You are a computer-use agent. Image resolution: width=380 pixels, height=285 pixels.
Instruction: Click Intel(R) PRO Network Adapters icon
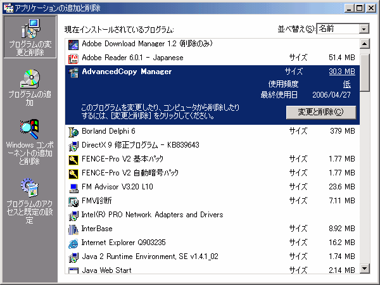[73, 216]
